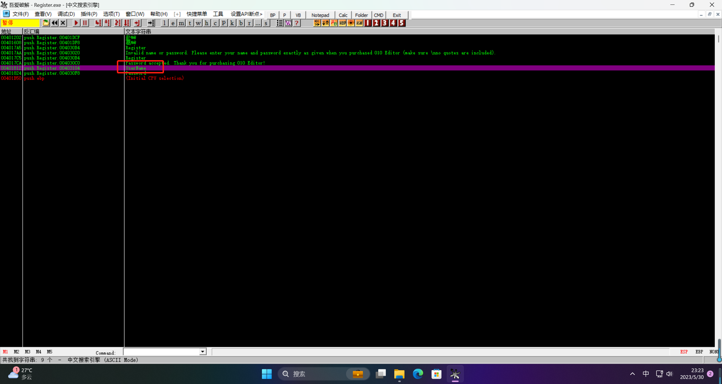Viewport: 722px width, 384px height.
Task: Click the Open file folder icon
Action: coord(46,23)
